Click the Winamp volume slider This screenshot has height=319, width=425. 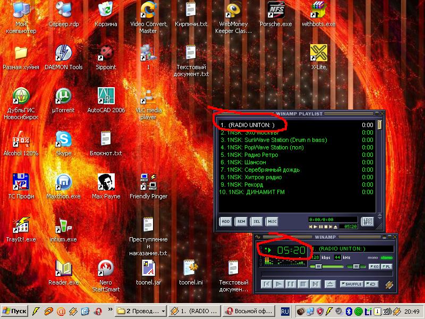click(327, 266)
